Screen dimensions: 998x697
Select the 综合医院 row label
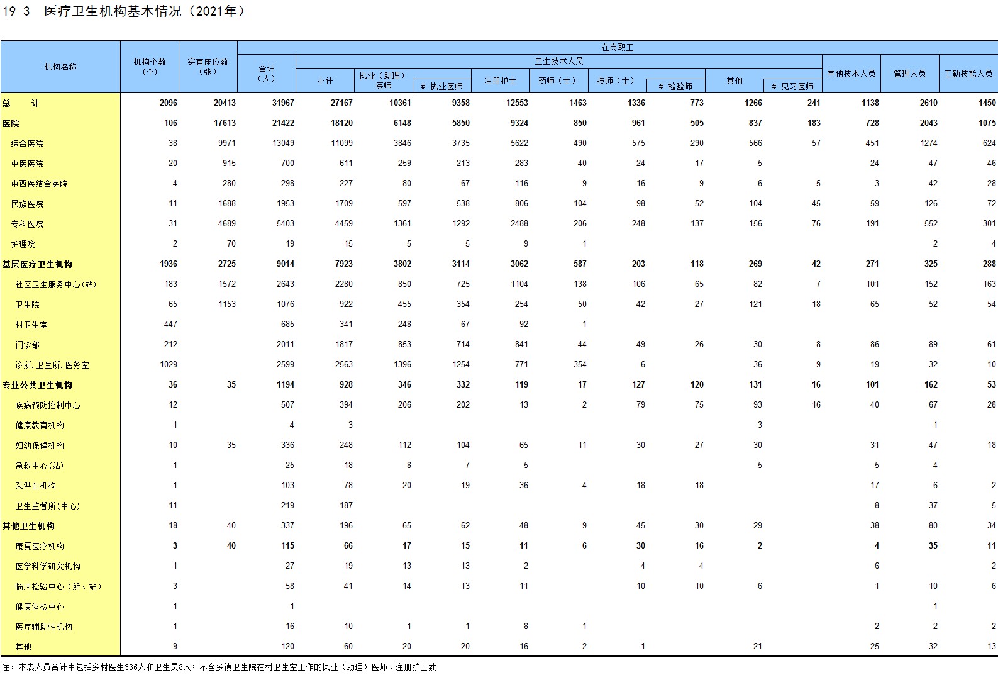(x=27, y=143)
